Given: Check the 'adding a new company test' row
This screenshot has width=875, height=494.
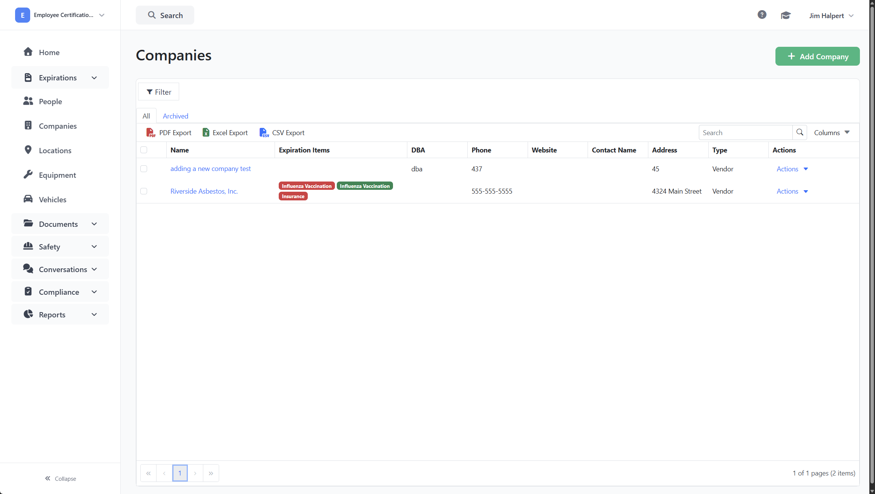Looking at the screenshot, I should click(144, 169).
